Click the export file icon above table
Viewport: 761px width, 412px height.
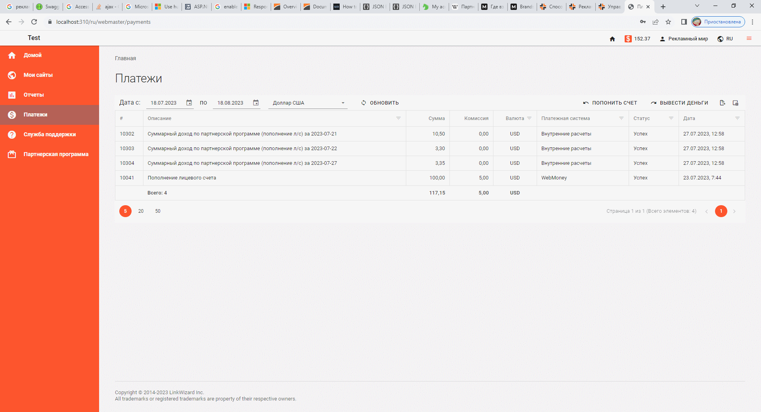(x=722, y=103)
